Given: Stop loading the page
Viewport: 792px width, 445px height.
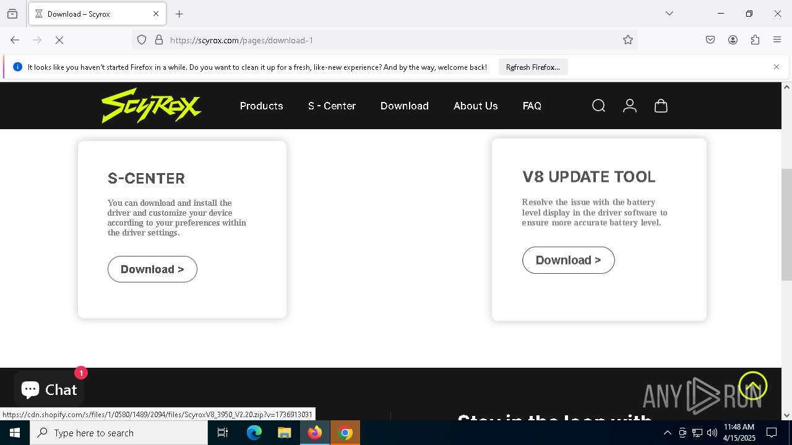Looking at the screenshot, I should click(x=59, y=40).
